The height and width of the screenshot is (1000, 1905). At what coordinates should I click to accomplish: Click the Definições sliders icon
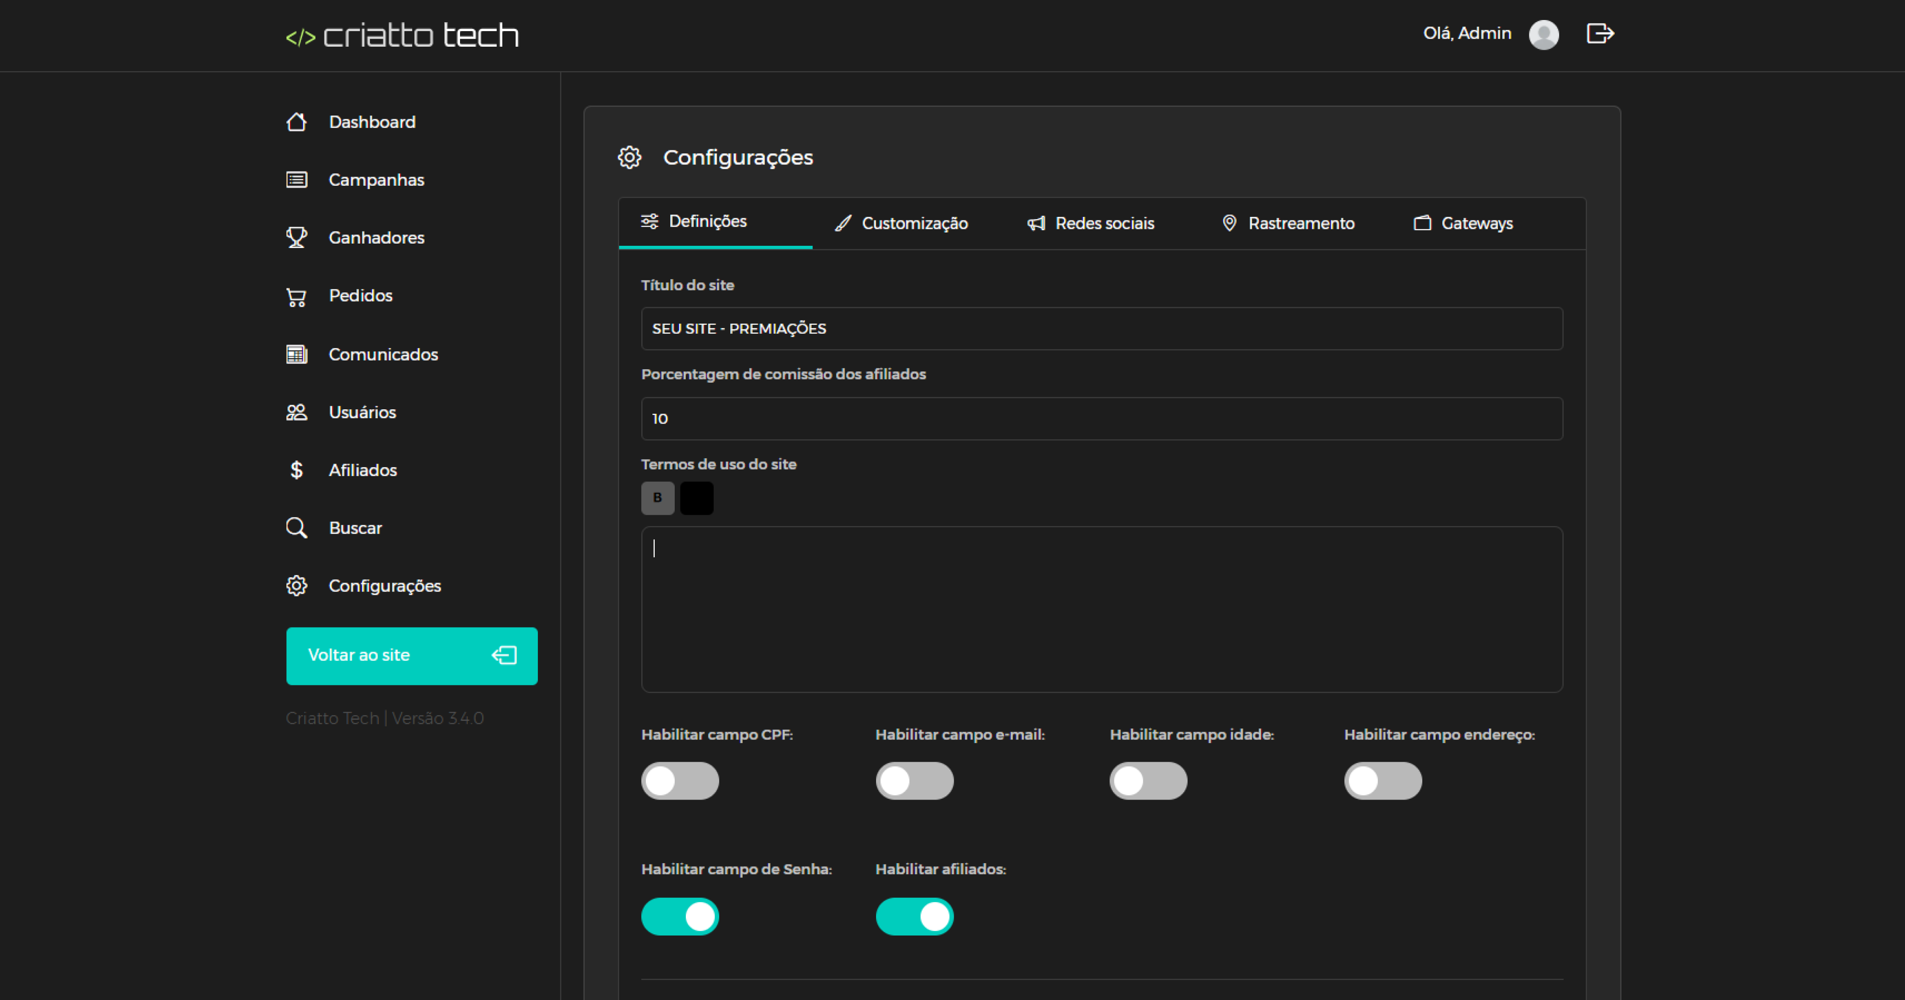point(649,221)
